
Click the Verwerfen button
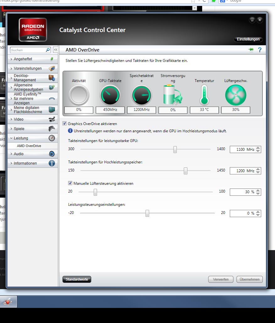(x=221, y=279)
